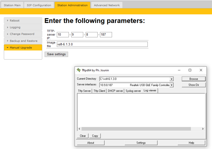Click the Browse button
Viewport: 212px width, 149px height.
coord(194,79)
